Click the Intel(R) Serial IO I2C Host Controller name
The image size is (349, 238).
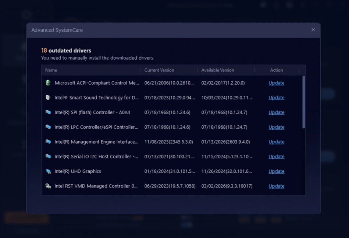coord(96,157)
